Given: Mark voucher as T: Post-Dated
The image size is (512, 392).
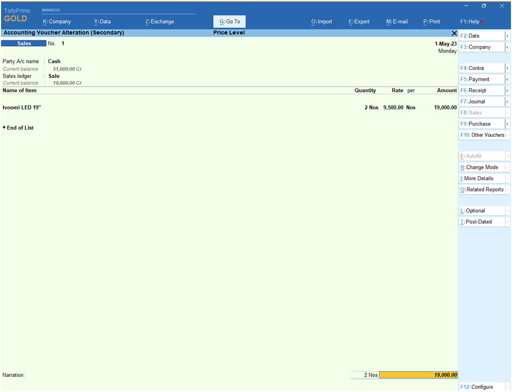Looking at the screenshot, I should (x=482, y=222).
